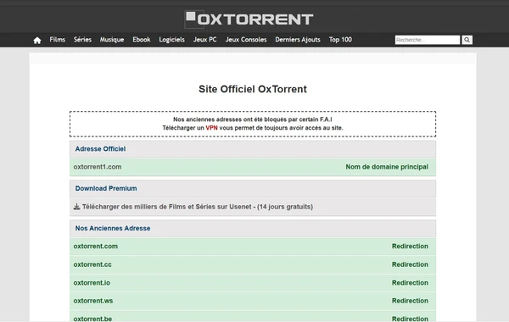
Task: Open the oxtorrent.cc link
Action: click(92, 264)
